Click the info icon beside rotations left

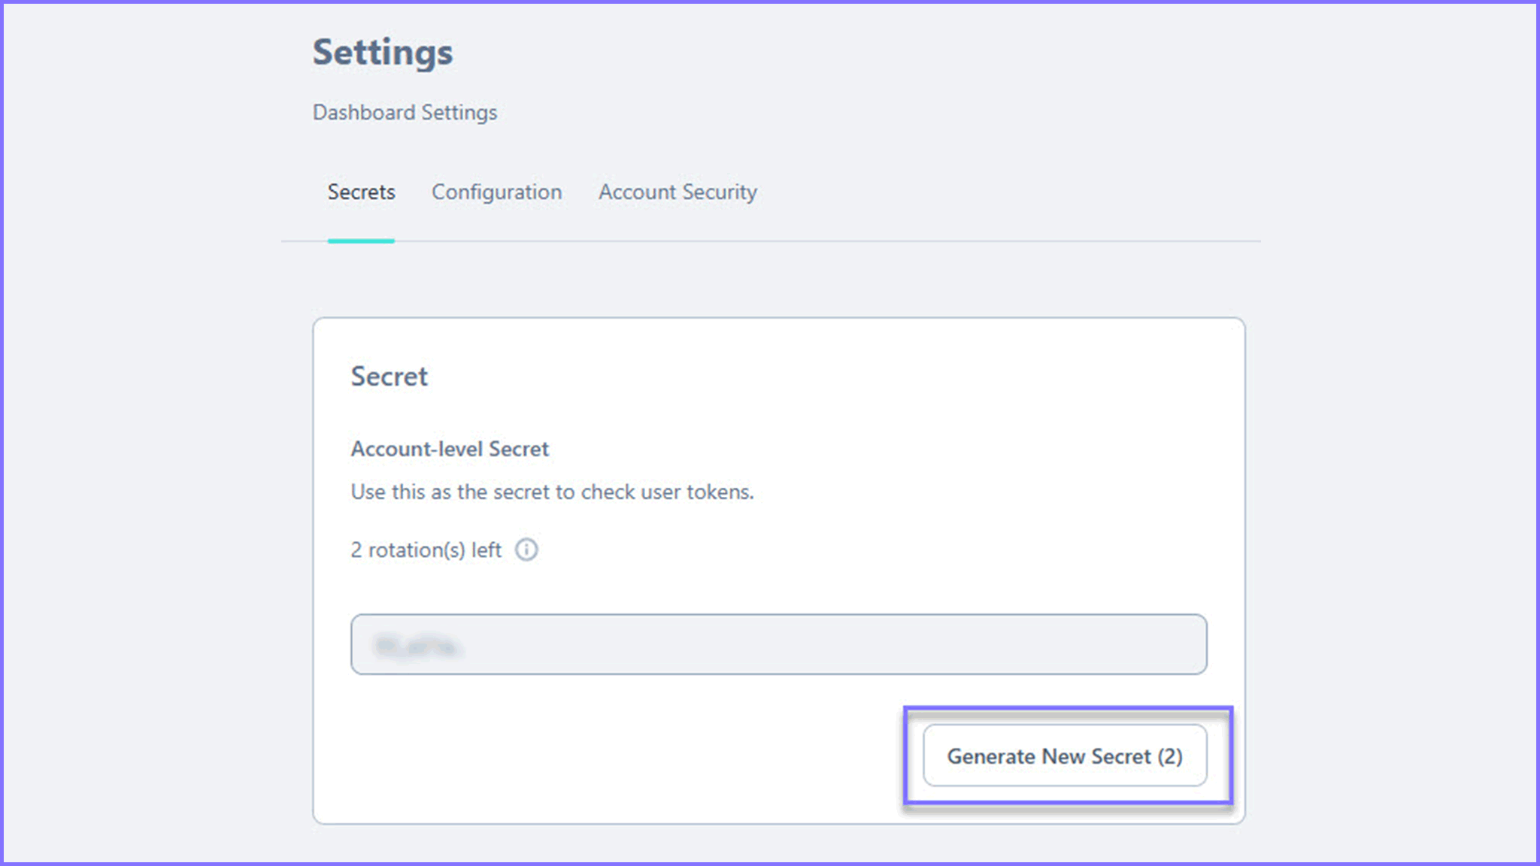[526, 550]
